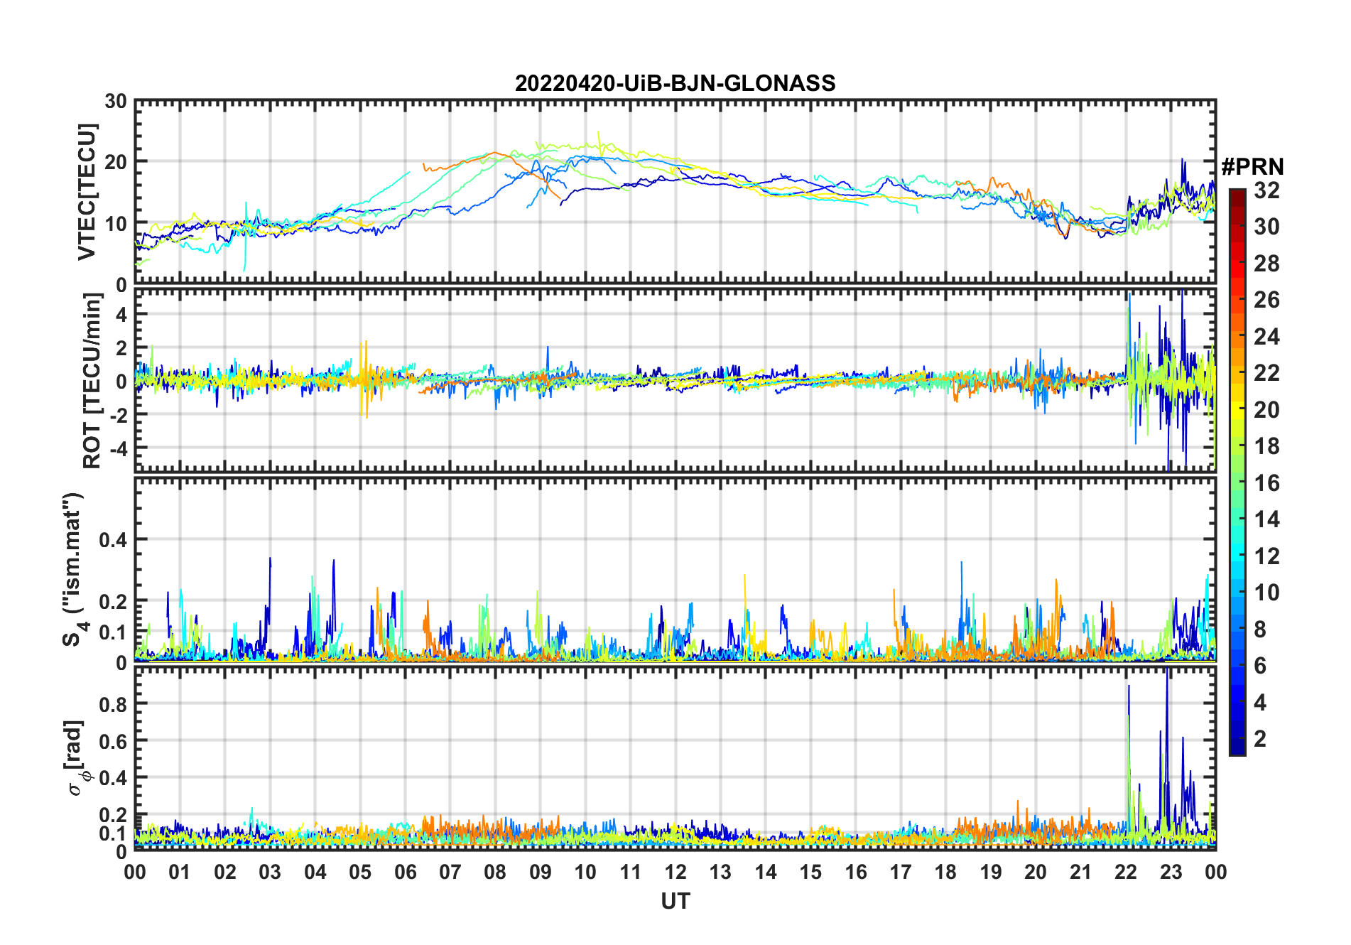Screen dimensions: 1351x945
Task: Click the 0.4 tick label on the S4 axis
Action: point(113,540)
